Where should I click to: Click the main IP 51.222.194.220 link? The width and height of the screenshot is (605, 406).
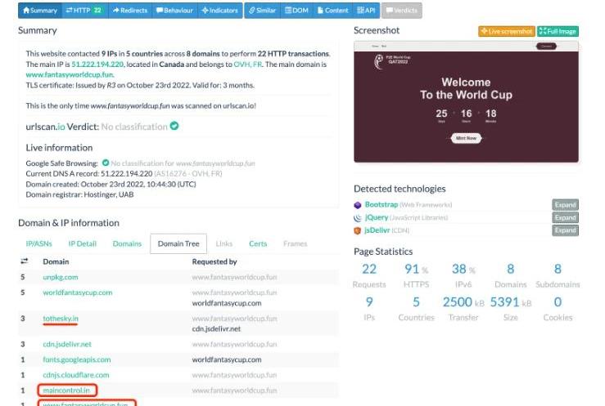(99, 63)
